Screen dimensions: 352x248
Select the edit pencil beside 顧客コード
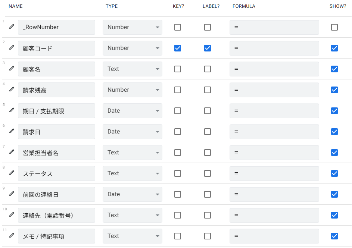(11, 47)
